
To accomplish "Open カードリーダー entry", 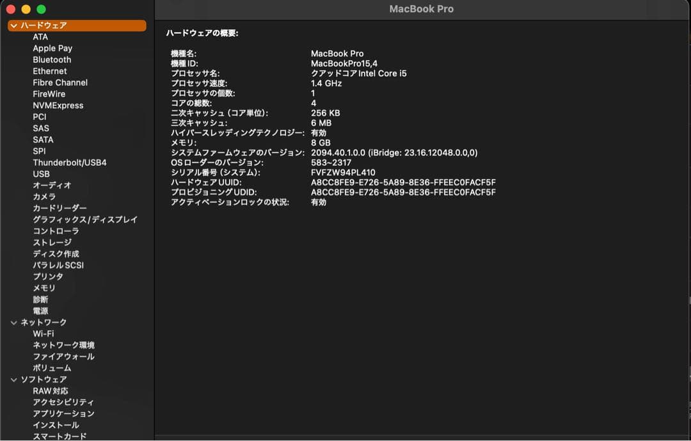I will (60, 209).
